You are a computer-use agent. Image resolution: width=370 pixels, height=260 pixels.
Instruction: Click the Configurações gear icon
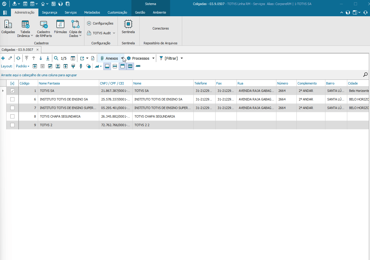point(89,23)
